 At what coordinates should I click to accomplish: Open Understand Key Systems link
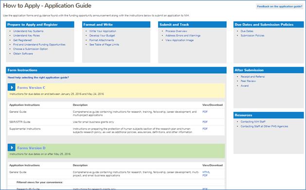28,31
